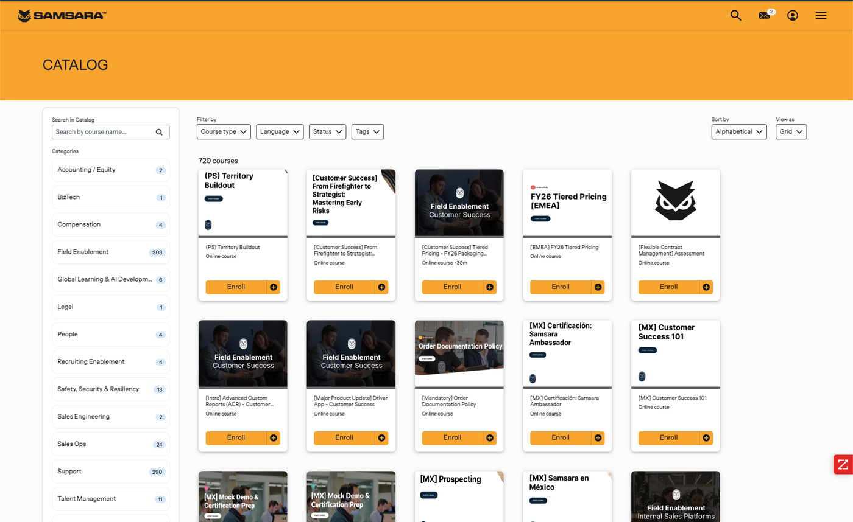This screenshot has width=853, height=522.
Task: Select the Compensation category
Action: [111, 225]
